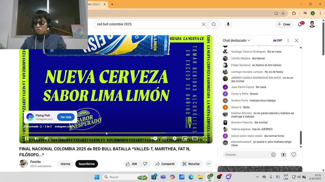Click Recortar to clip video
The height and width of the screenshot is (182, 325).
click(191, 164)
